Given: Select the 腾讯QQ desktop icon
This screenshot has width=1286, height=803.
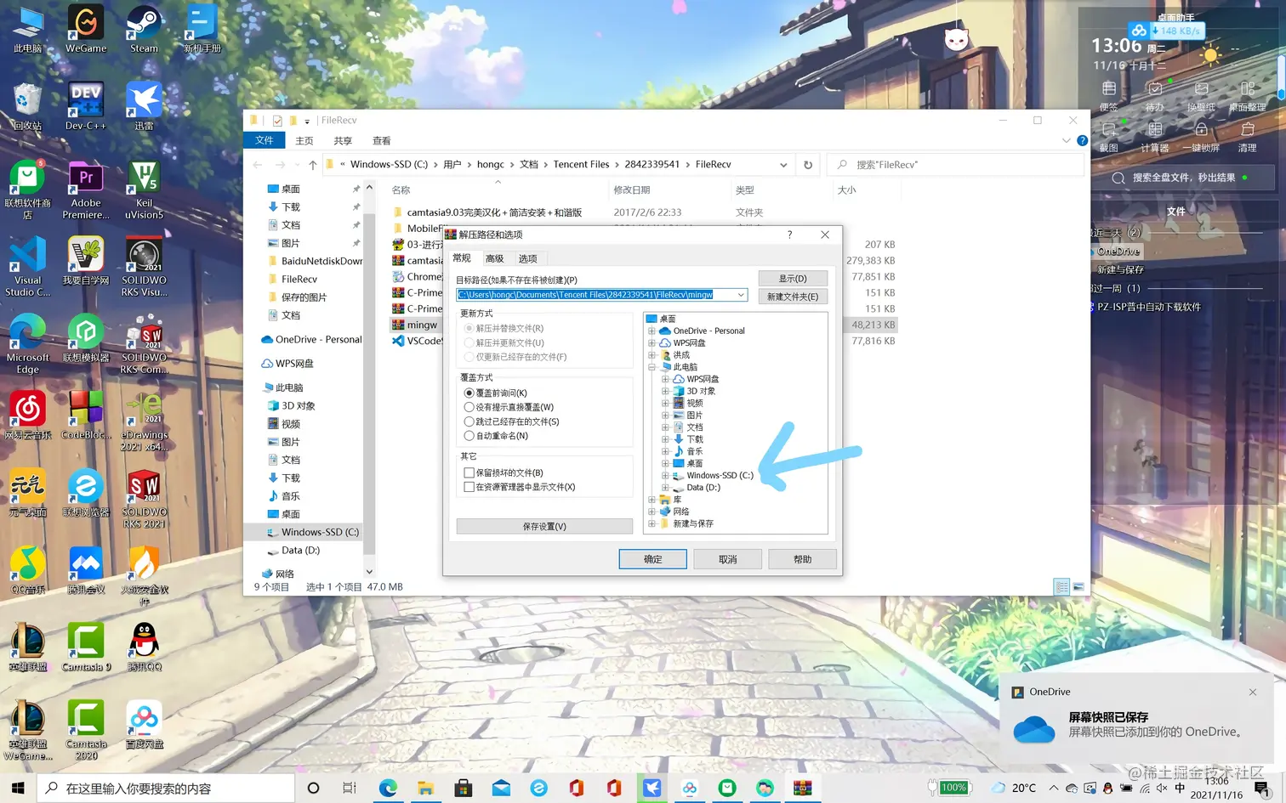Looking at the screenshot, I should point(144,647).
